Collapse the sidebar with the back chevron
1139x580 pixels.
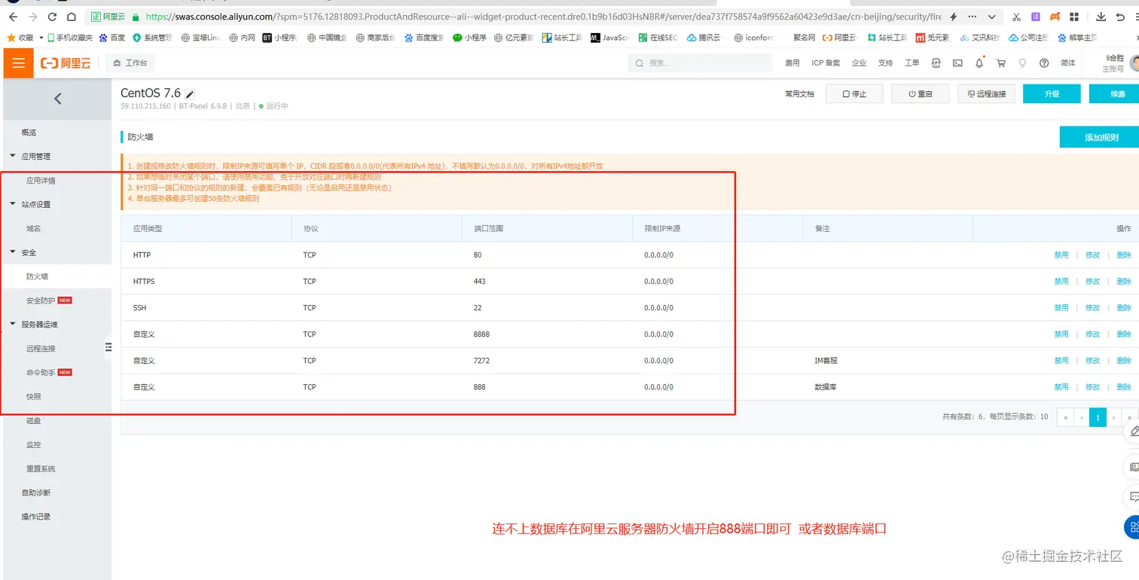point(57,99)
